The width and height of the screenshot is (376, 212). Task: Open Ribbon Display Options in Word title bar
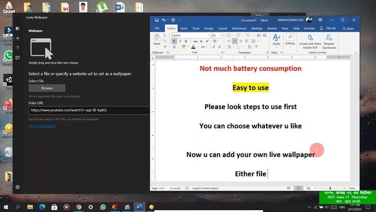click(320, 20)
